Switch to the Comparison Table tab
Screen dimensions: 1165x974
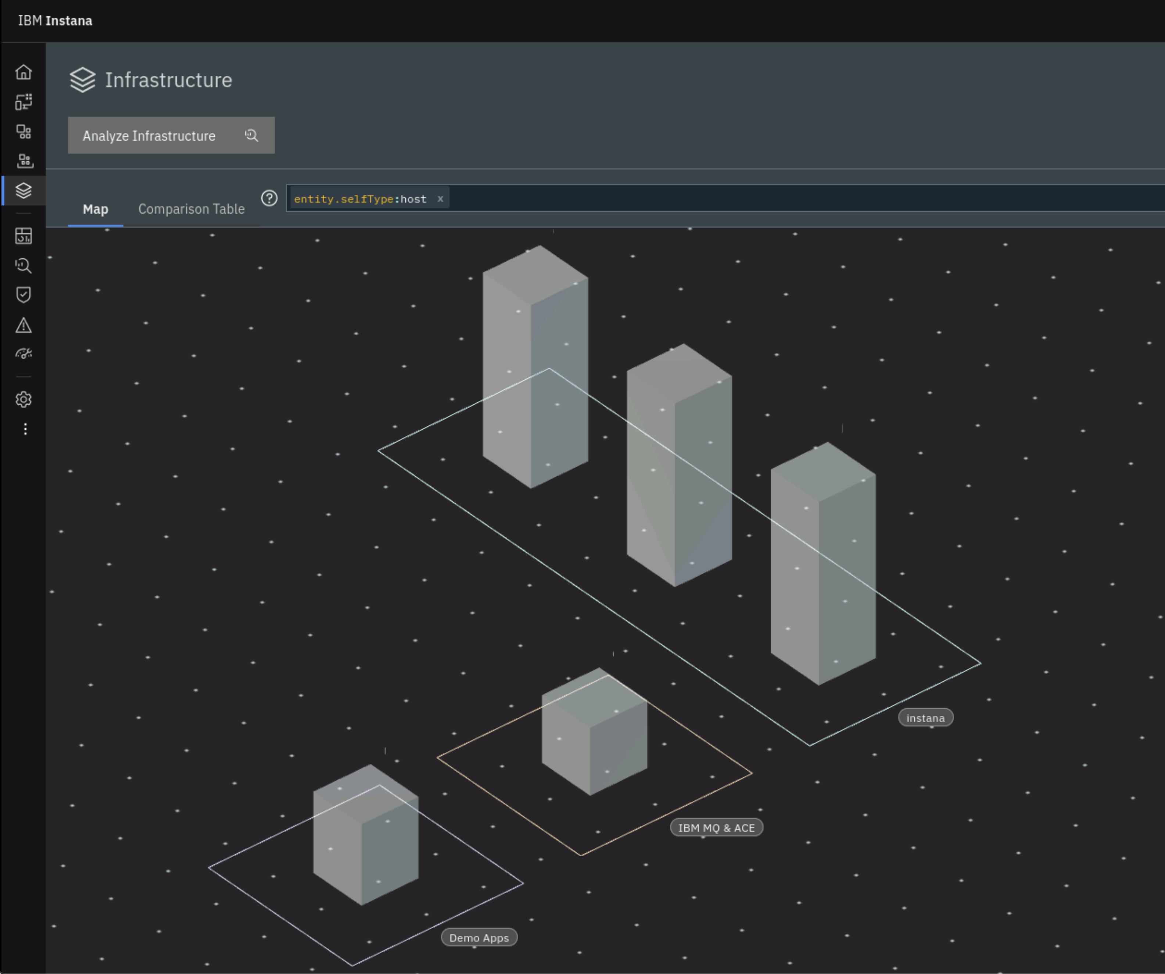point(191,209)
